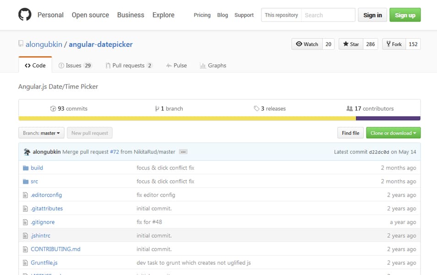This screenshot has width=437, height=275.
Task: Open the Explore menu item
Action: [164, 15]
